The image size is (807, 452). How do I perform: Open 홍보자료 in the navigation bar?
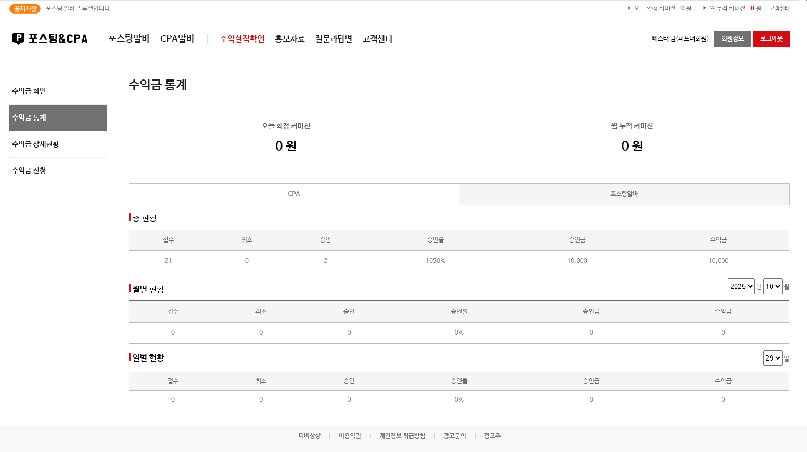point(290,39)
